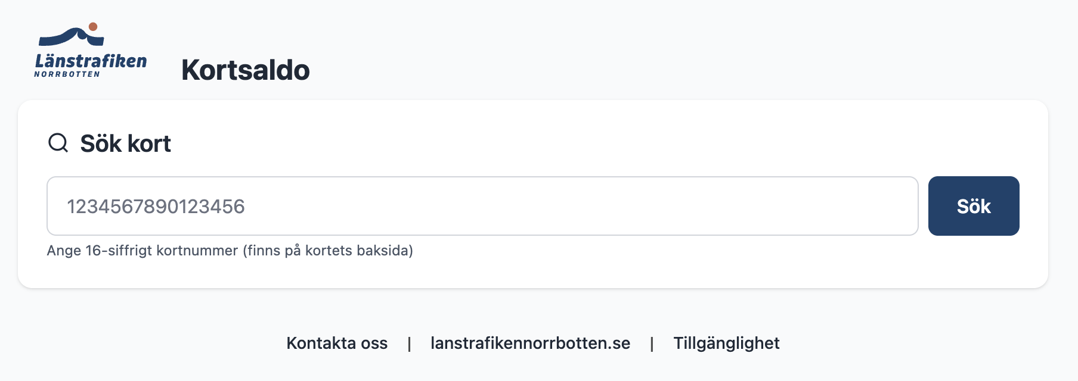Focus the 16-digit card number input field

click(x=482, y=206)
